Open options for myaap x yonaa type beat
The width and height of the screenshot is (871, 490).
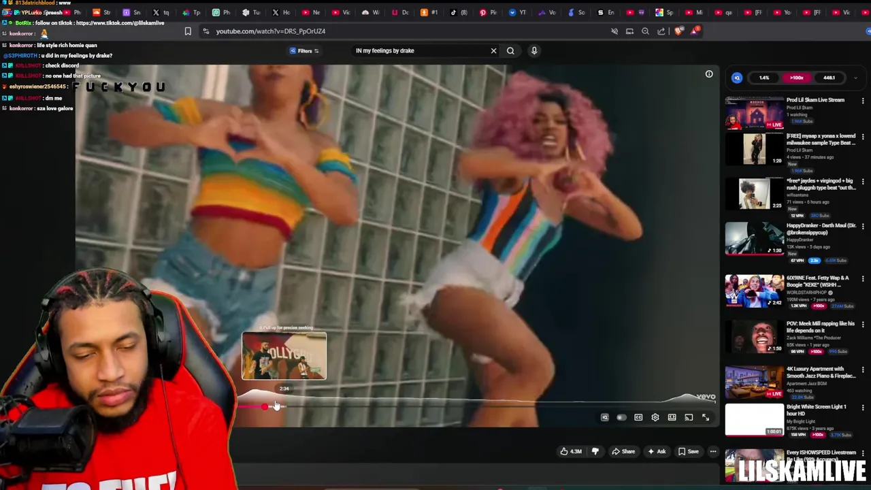coord(863,135)
